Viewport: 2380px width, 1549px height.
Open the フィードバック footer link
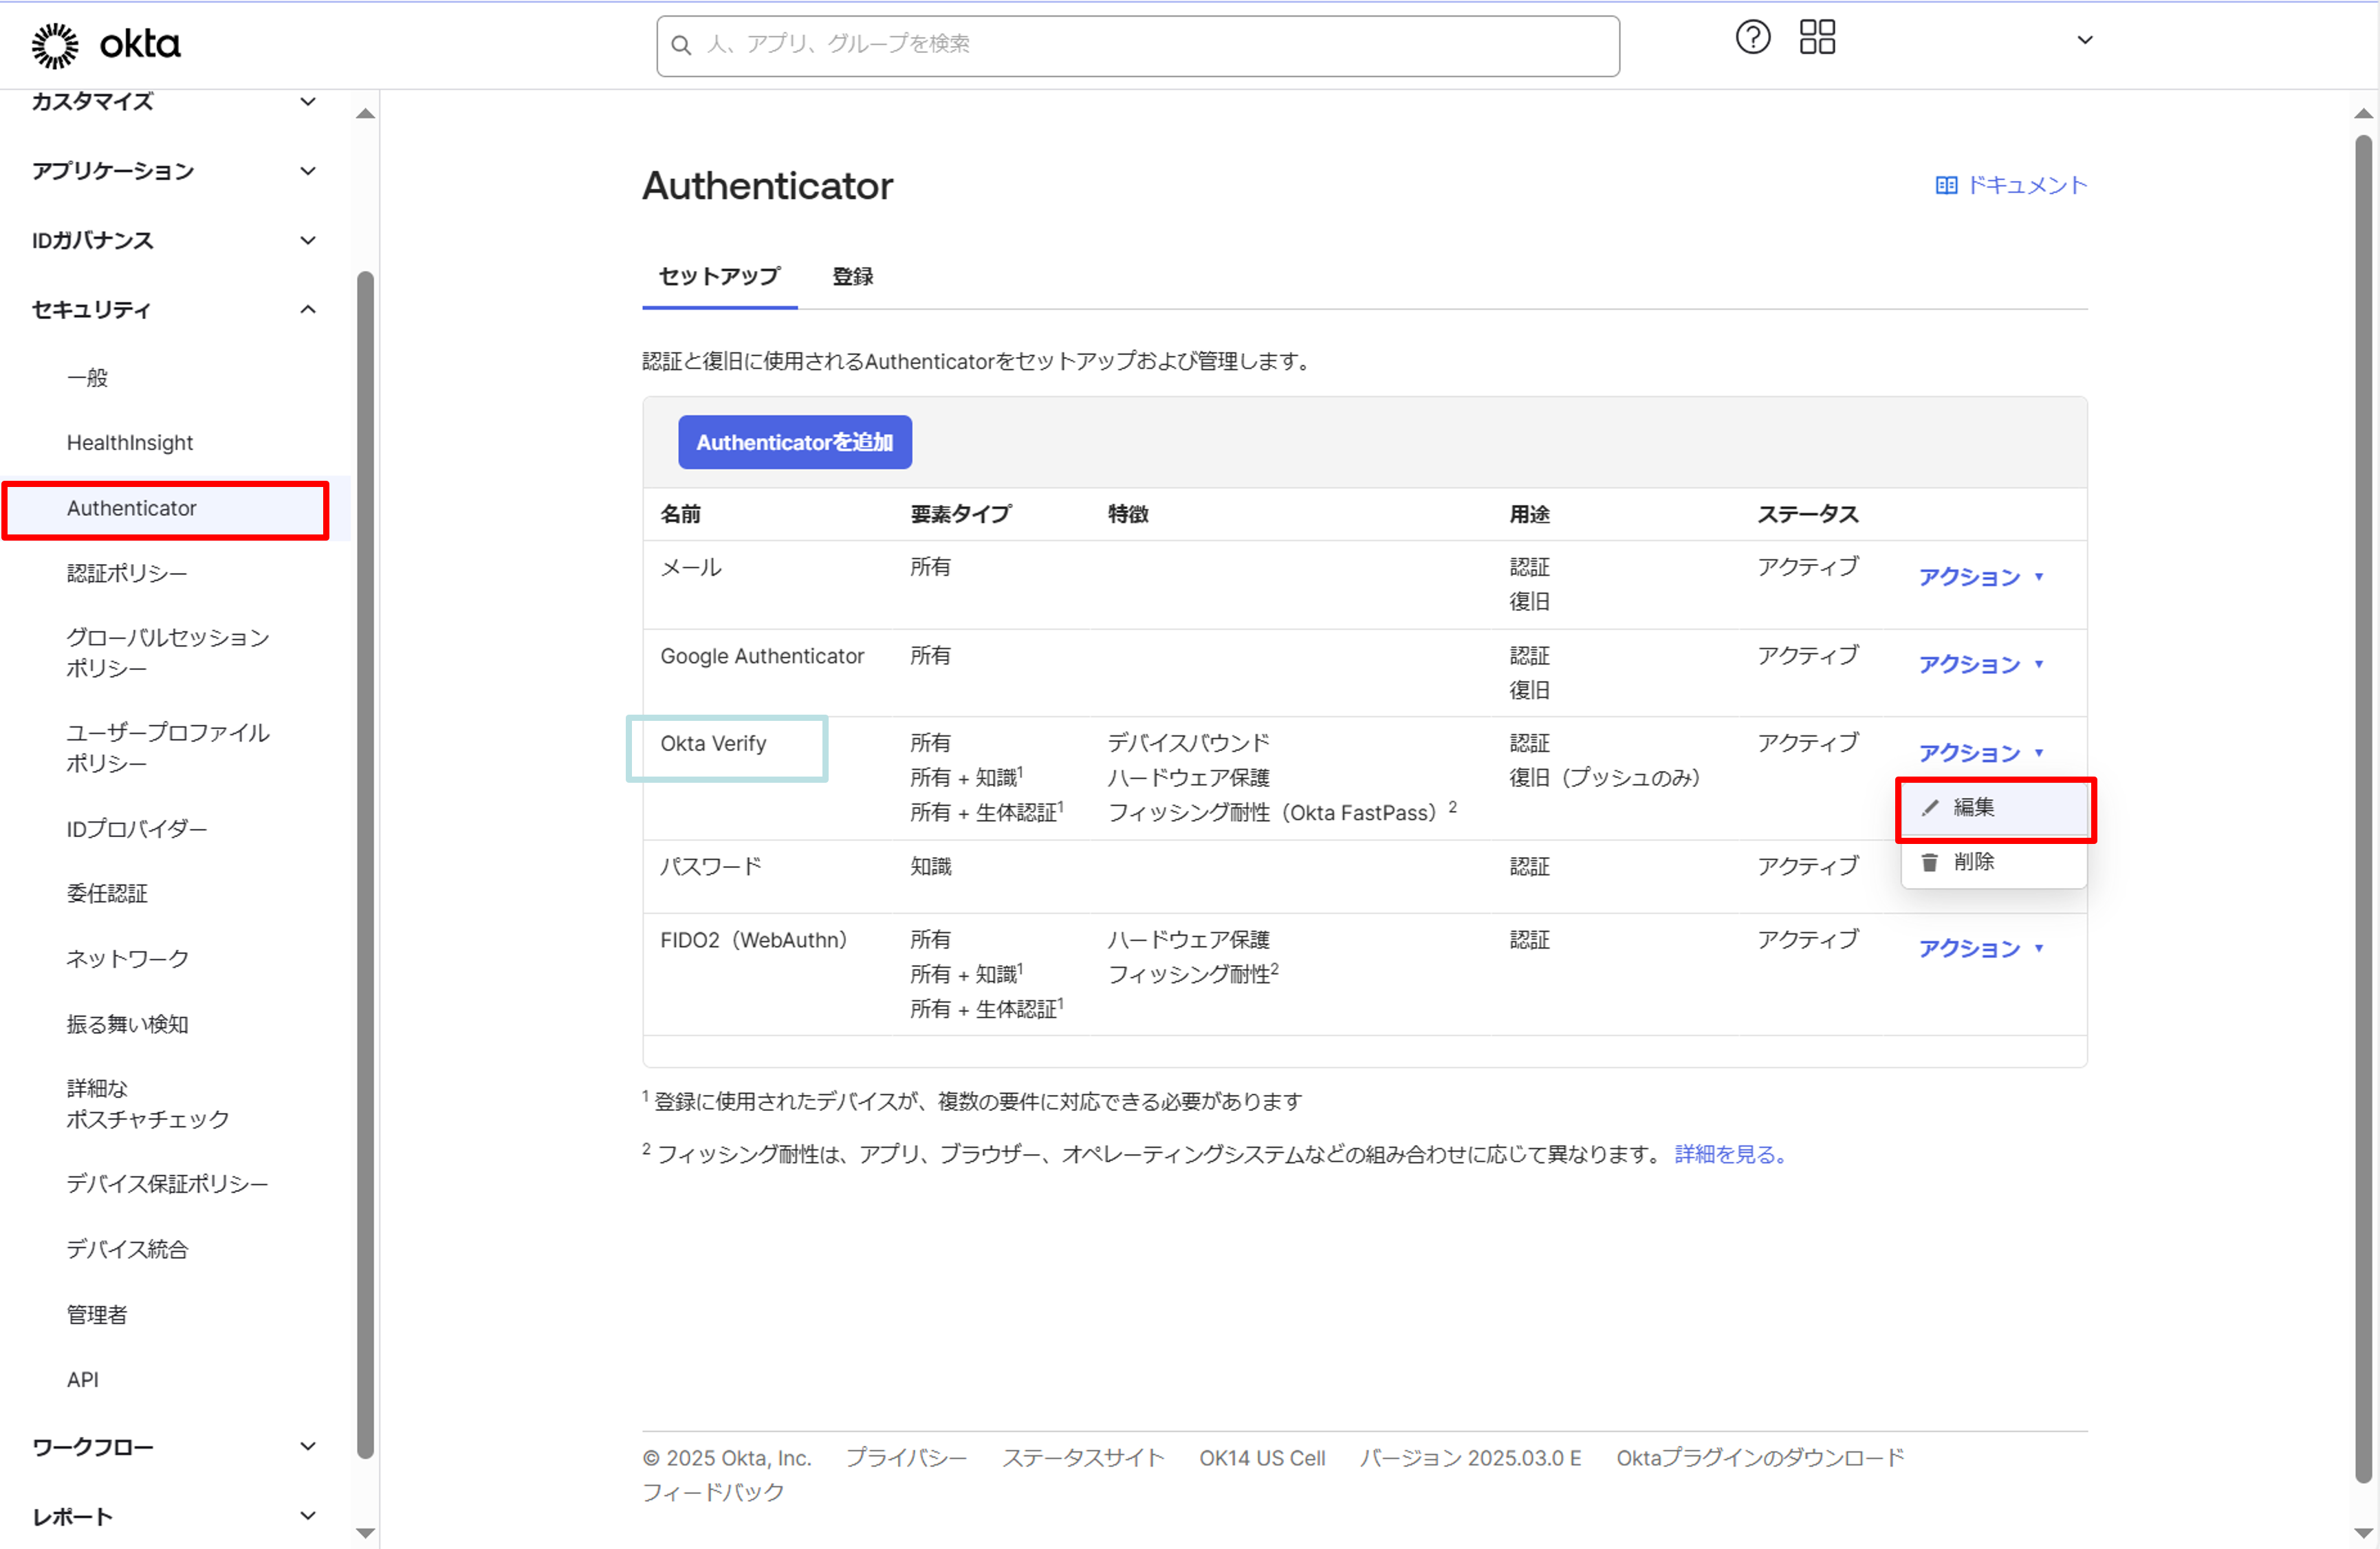click(713, 1492)
